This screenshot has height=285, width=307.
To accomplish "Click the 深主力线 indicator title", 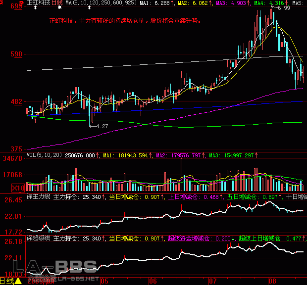I will pos(38,197).
